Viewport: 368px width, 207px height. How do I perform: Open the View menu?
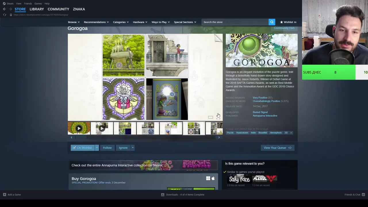coord(19,3)
